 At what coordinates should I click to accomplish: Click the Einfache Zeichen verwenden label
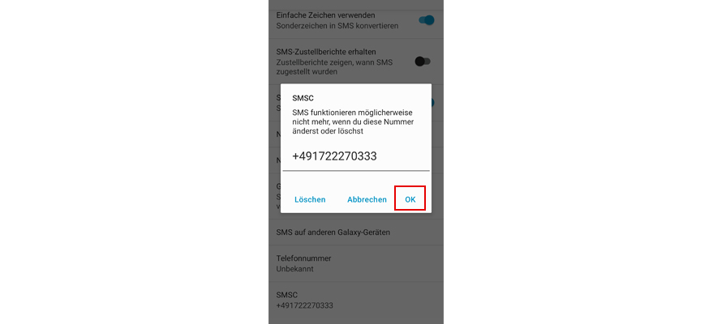[x=325, y=15]
